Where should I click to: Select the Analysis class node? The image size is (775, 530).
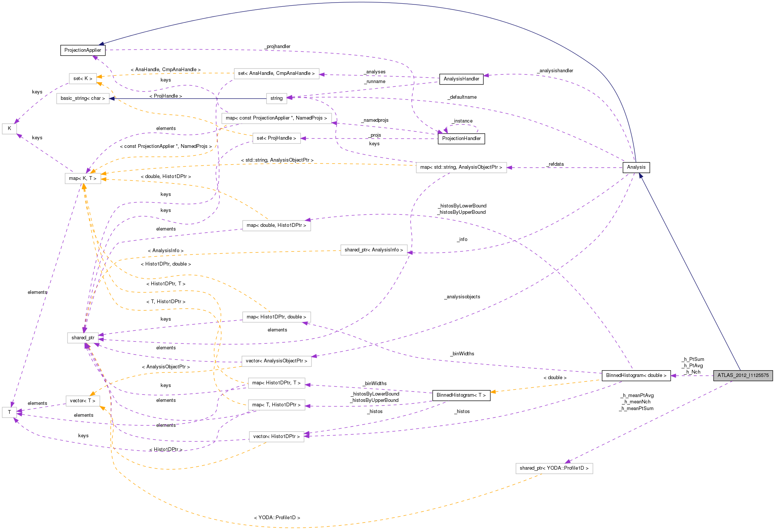point(636,167)
